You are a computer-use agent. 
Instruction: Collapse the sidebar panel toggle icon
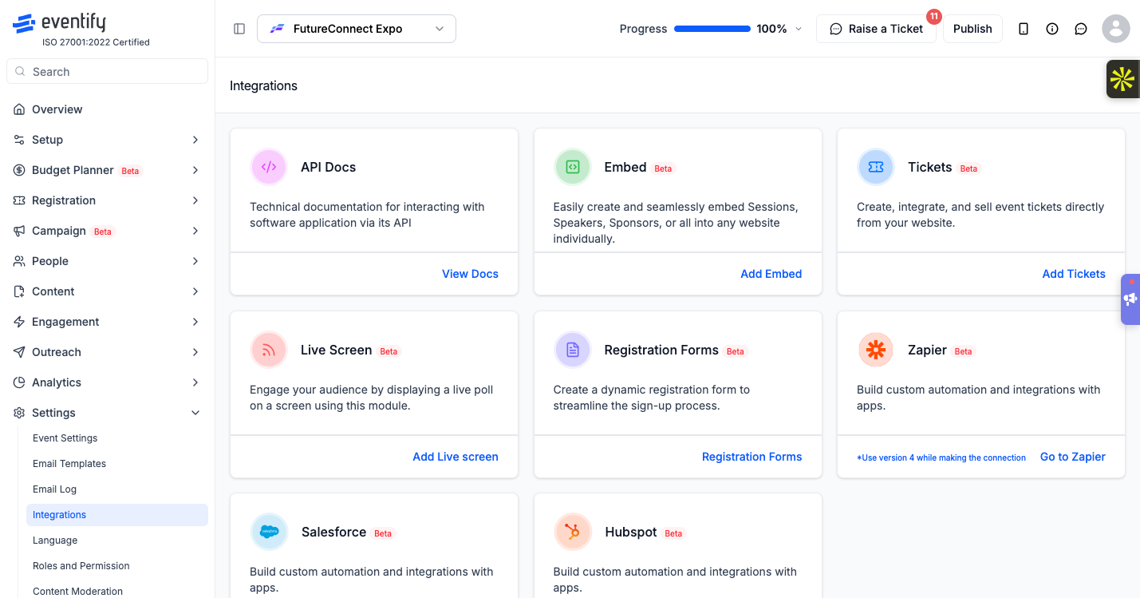[239, 29]
